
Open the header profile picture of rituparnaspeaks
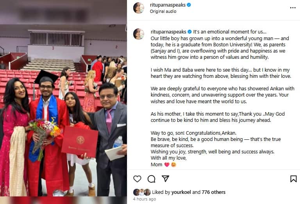(x=139, y=8)
